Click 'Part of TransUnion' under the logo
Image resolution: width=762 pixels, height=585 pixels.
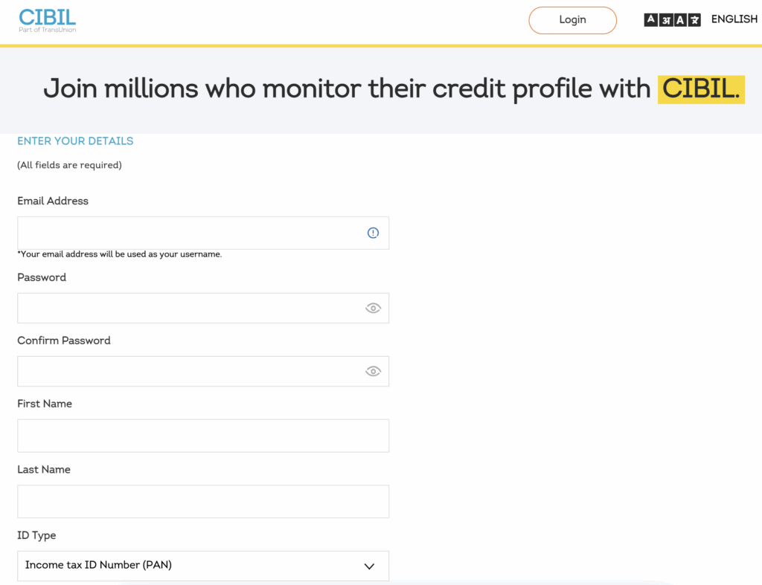[x=48, y=28]
